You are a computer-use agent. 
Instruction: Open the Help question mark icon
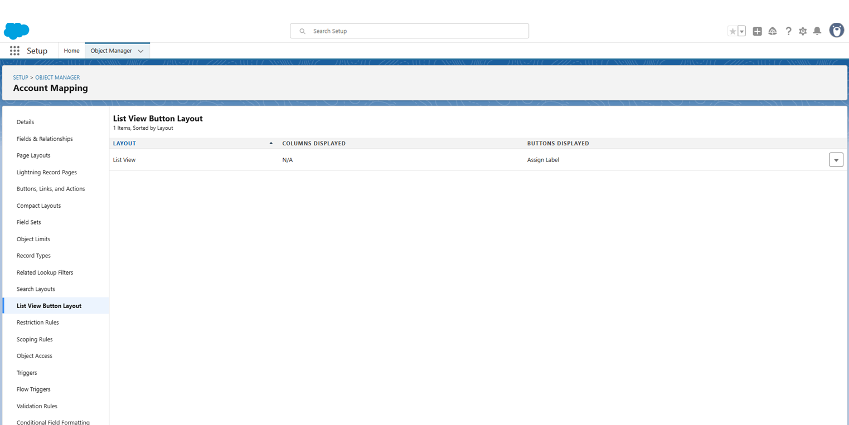coord(788,31)
